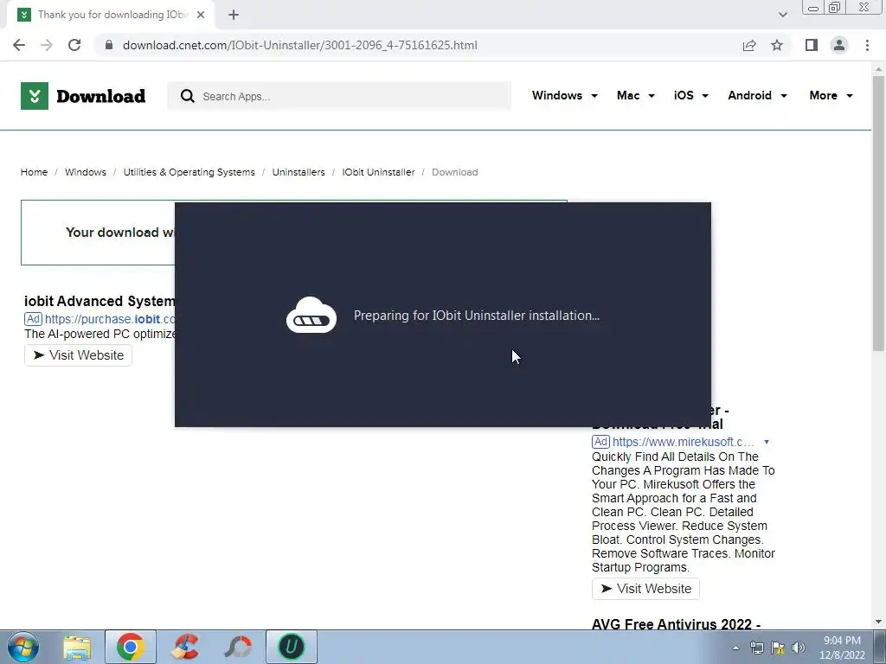
Task: Open the tab search chevron
Action: click(782, 15)
